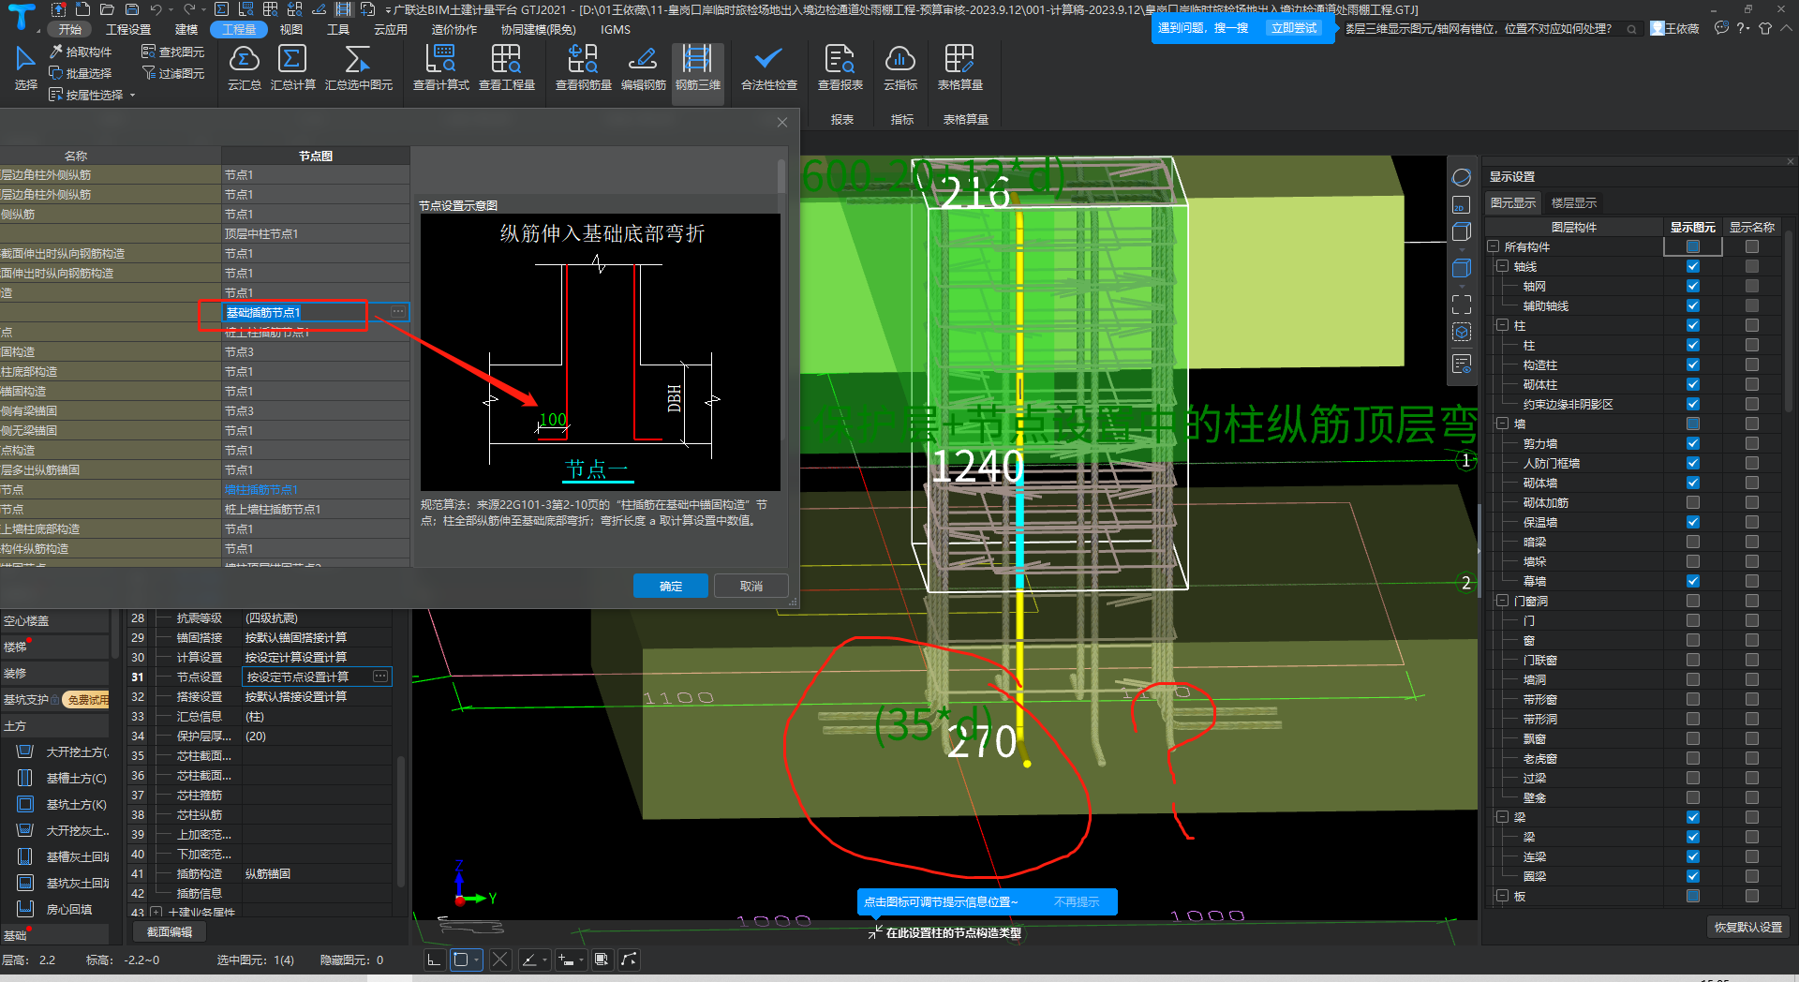Click node dialog list vertical scrollbar
Viewport: 1799px width, 982px height.
(x=781, y=178)
